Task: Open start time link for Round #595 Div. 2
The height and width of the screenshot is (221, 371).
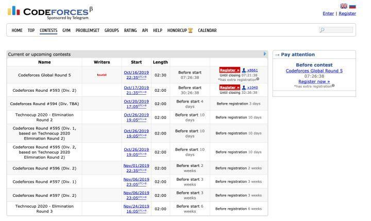Action: click(136, 152)
